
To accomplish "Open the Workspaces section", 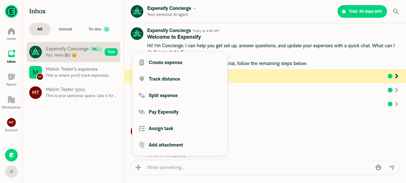I will pyautogui.click(x=11, y=103).
